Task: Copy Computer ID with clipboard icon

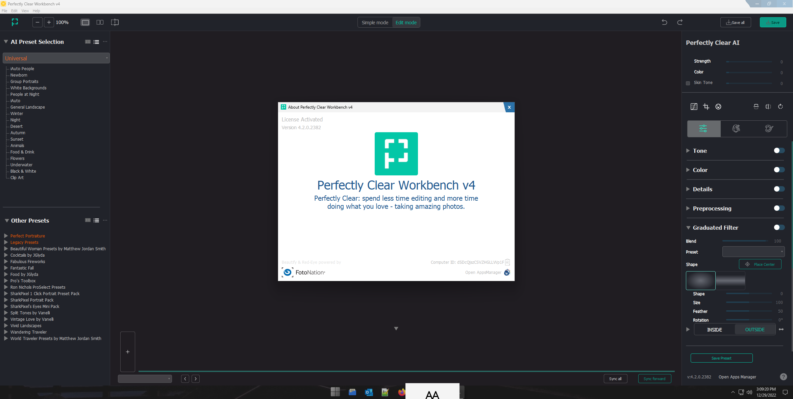Action: tap(507, 262)
